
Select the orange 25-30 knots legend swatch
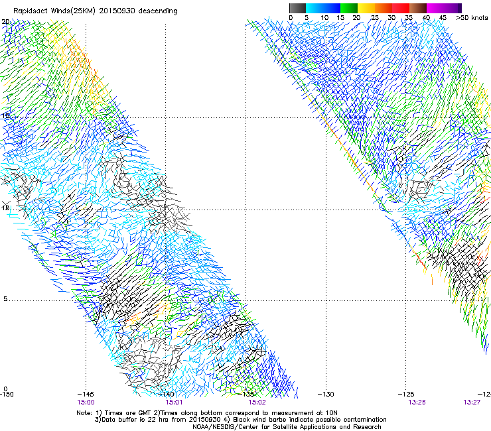[384, 8]
